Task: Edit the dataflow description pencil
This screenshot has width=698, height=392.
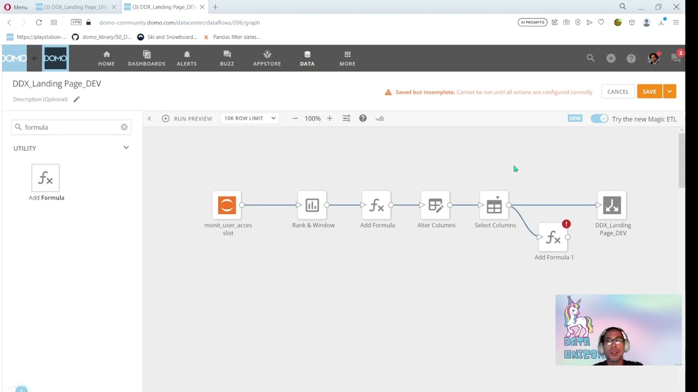Action: point(76,99)
